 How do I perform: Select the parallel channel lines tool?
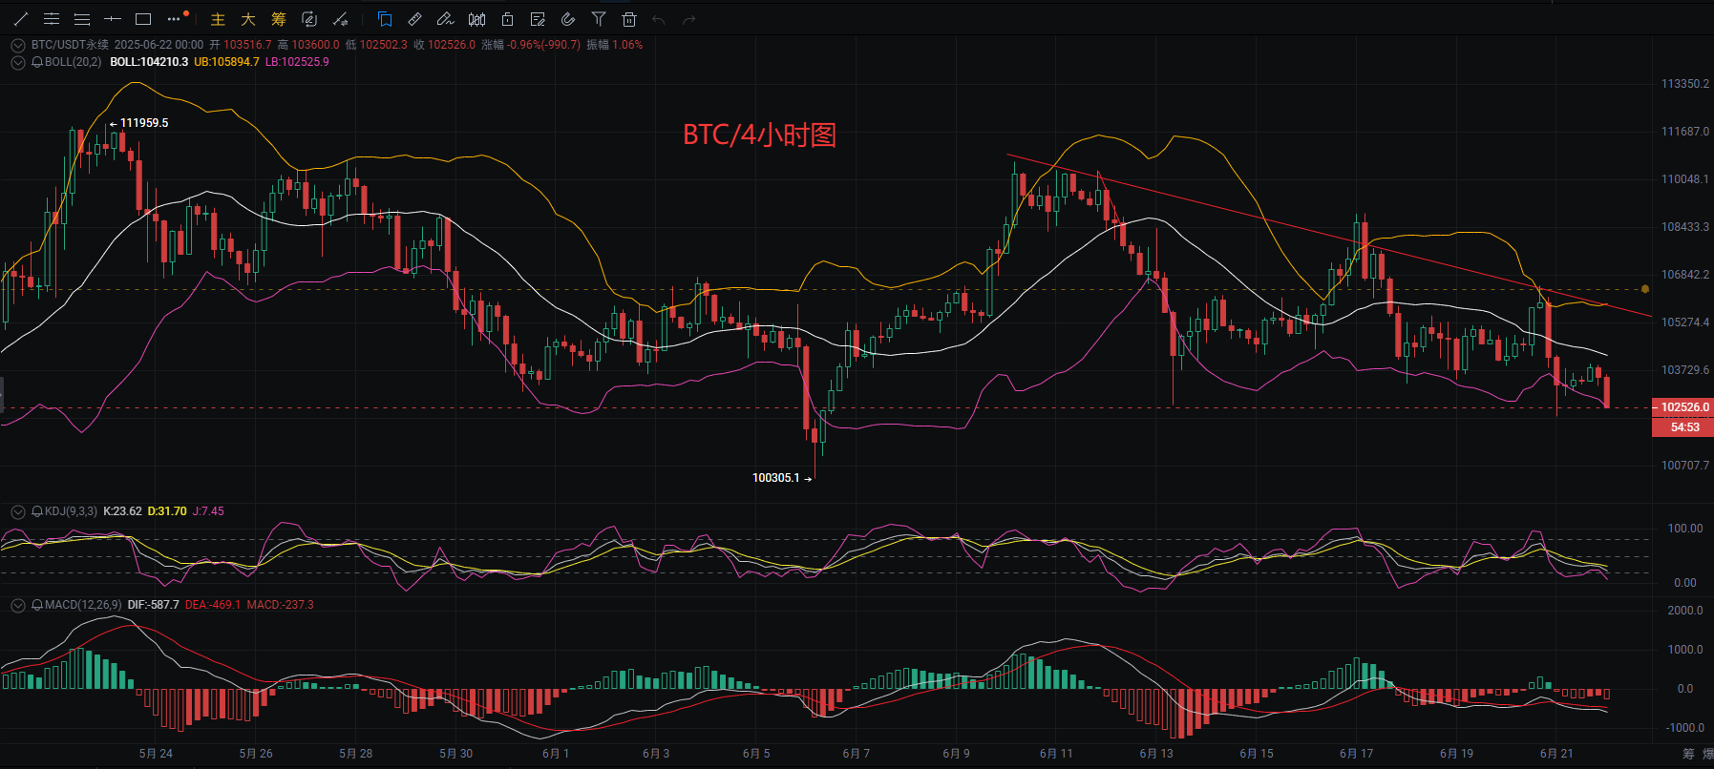(x=52, y=19)
